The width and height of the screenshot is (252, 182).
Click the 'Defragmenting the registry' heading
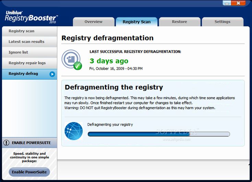pos(114,87)
